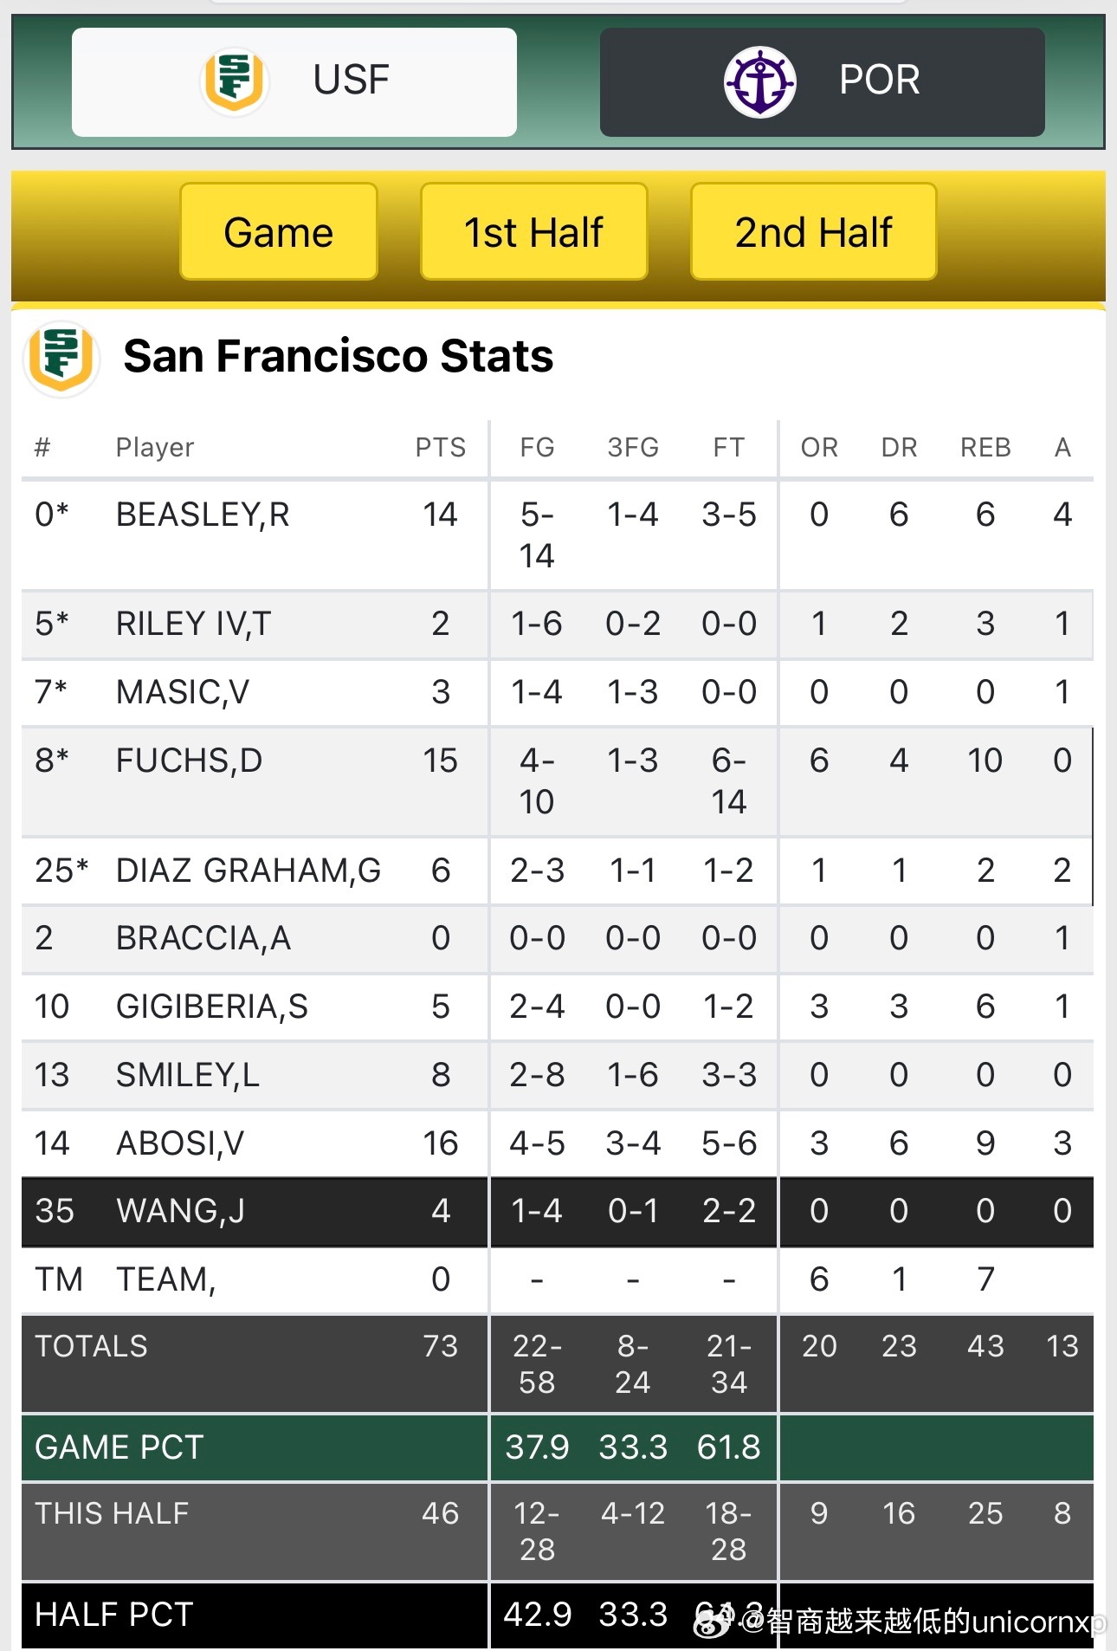This screenshot has width=1117, height=1651.
Task: Click the Portland anchor wheel logo
Action: (759, 82)
